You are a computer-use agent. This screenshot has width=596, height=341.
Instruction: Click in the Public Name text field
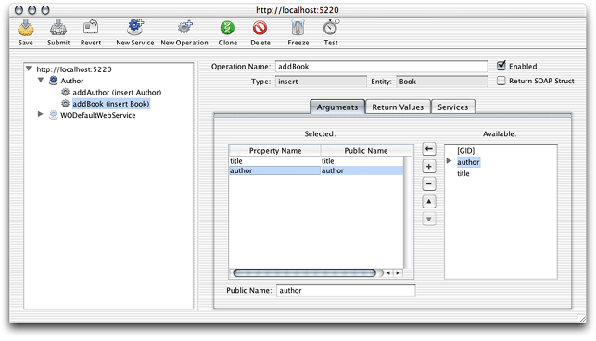coord(346,290)
